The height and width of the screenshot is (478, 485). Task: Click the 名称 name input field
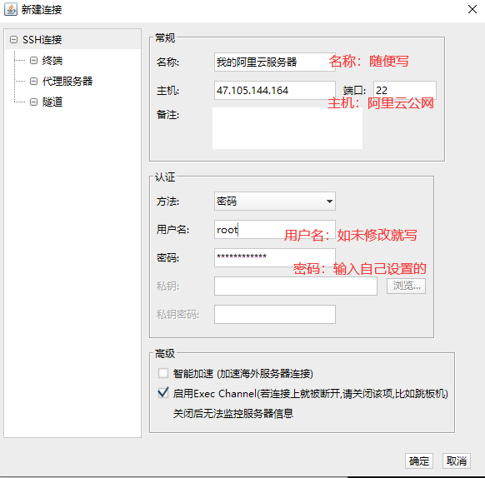pos(275,62)
